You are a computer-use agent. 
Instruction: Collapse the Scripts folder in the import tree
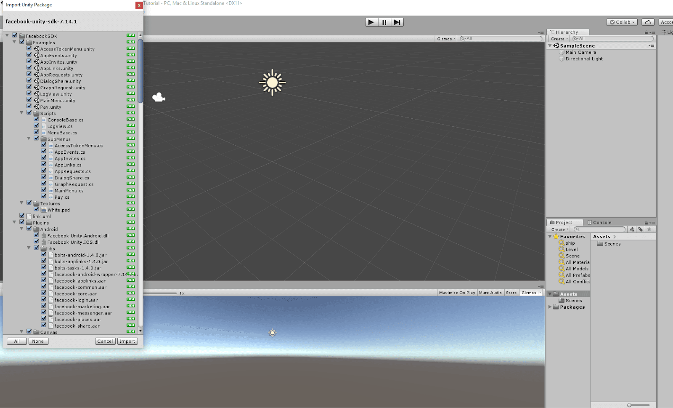click(x=22, y=113)
